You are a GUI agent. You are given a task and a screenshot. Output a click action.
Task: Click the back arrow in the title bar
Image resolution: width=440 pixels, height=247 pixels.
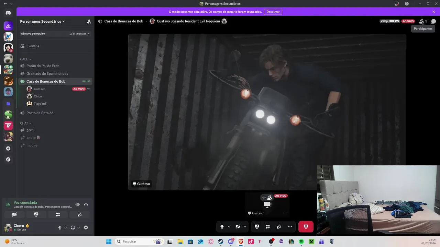coord(5,3)
